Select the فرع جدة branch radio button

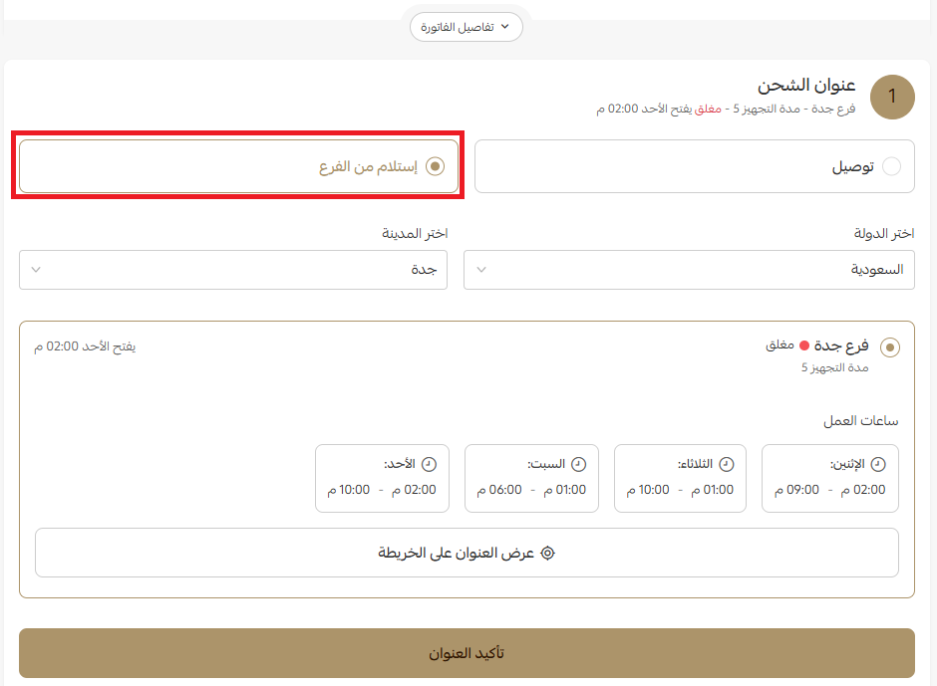click(890, 346)
